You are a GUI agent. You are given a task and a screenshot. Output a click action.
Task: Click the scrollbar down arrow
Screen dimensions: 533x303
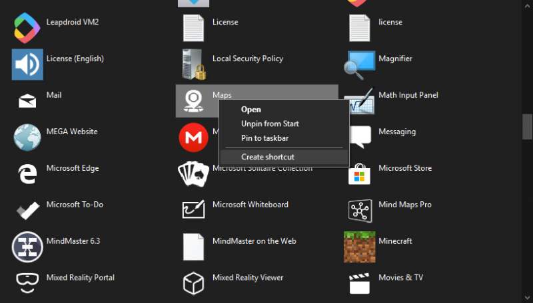(527, 298)
